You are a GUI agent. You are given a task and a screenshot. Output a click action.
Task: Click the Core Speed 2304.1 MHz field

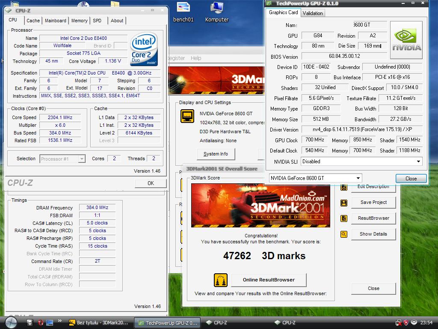pyautogui.click(x=60, y=117)
